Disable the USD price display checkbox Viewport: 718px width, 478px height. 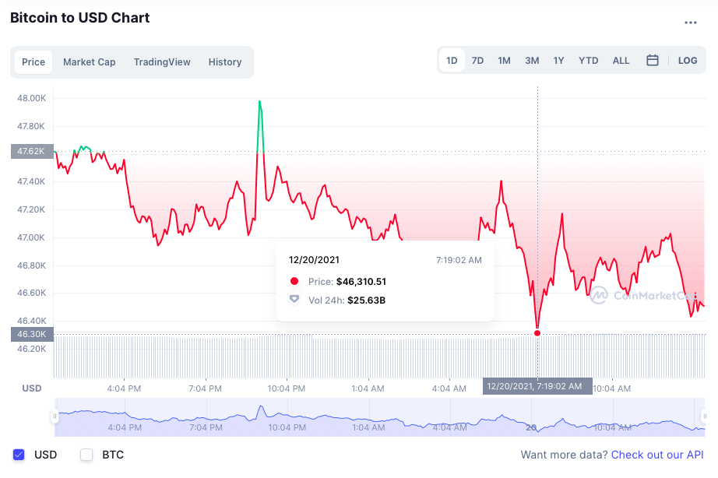(17, 455)
